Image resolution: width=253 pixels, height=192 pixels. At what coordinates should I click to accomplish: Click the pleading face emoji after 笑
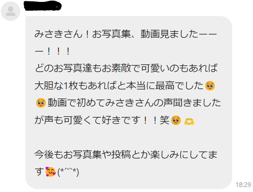(176, 120)
